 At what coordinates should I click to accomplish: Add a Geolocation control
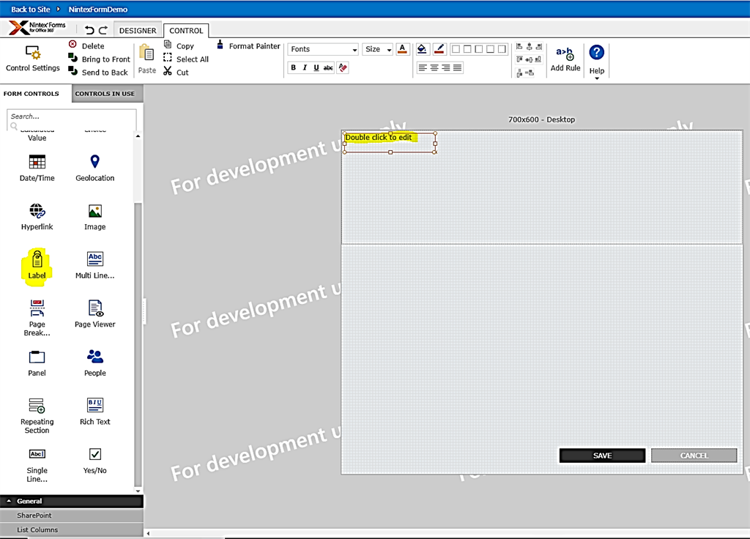[x=94, y=166]
